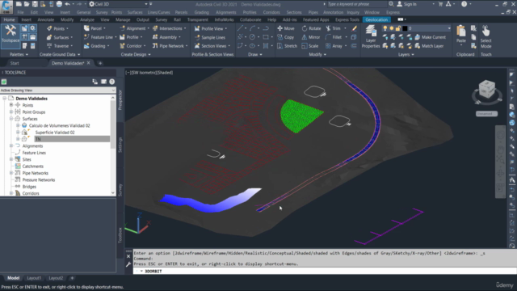Click the Mirror tool

coord(311,37)
